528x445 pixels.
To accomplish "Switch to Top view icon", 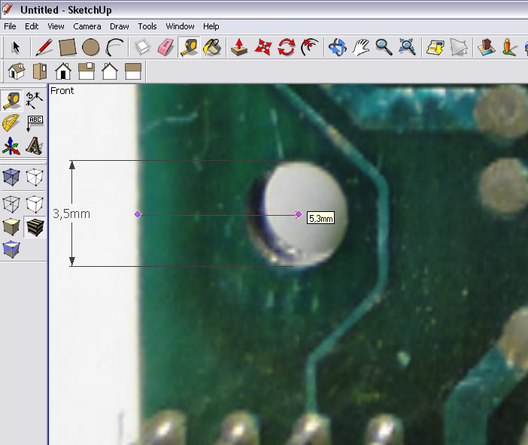I will [40, 71].
